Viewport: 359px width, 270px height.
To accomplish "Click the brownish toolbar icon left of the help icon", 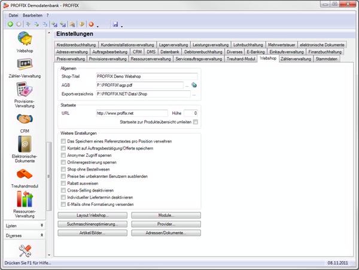I will pos(72,24).
